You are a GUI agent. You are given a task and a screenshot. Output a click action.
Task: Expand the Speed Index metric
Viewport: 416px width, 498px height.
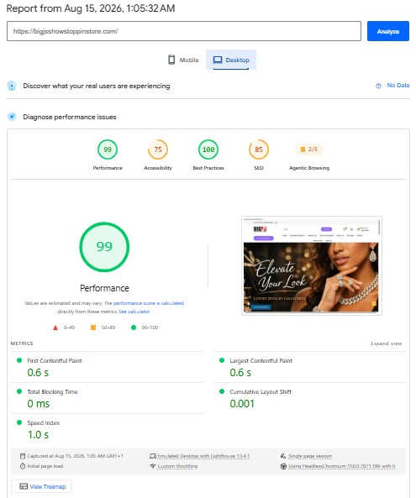point(107,429)
